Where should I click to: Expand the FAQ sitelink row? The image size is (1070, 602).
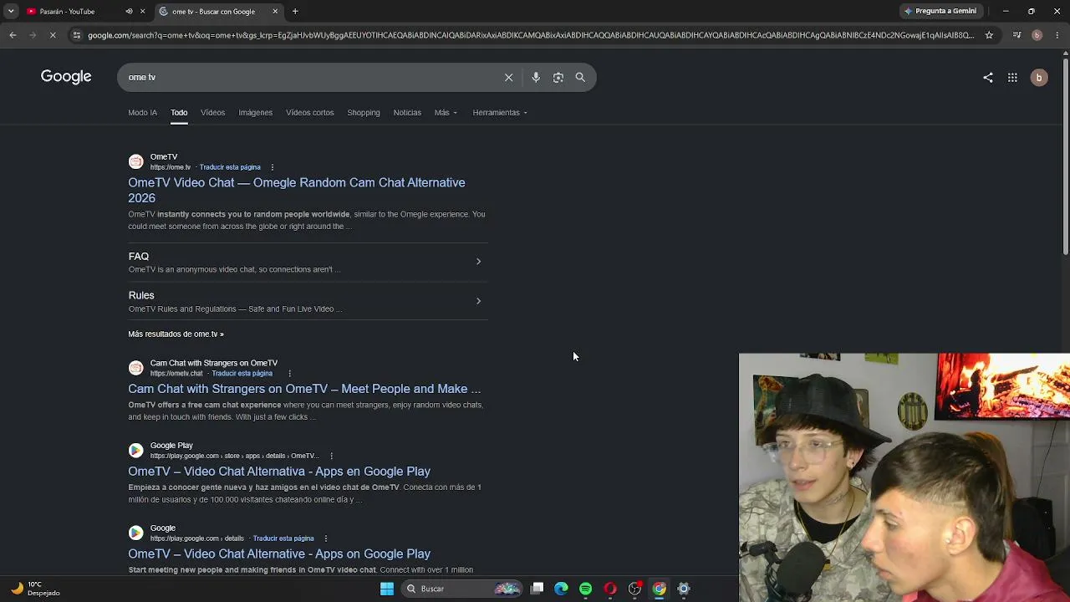coord(308,262)
